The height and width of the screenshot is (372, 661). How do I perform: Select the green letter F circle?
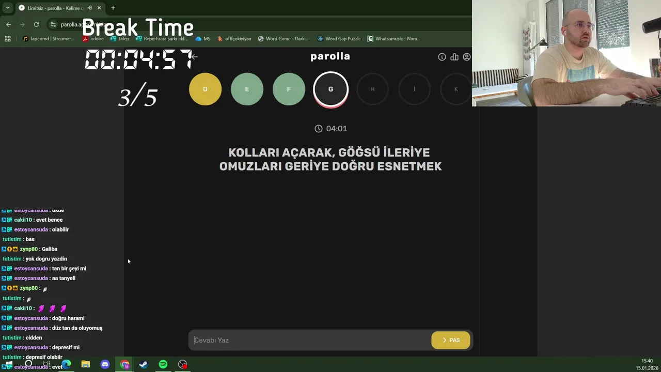pyautogui.click(x=289, y=89)
